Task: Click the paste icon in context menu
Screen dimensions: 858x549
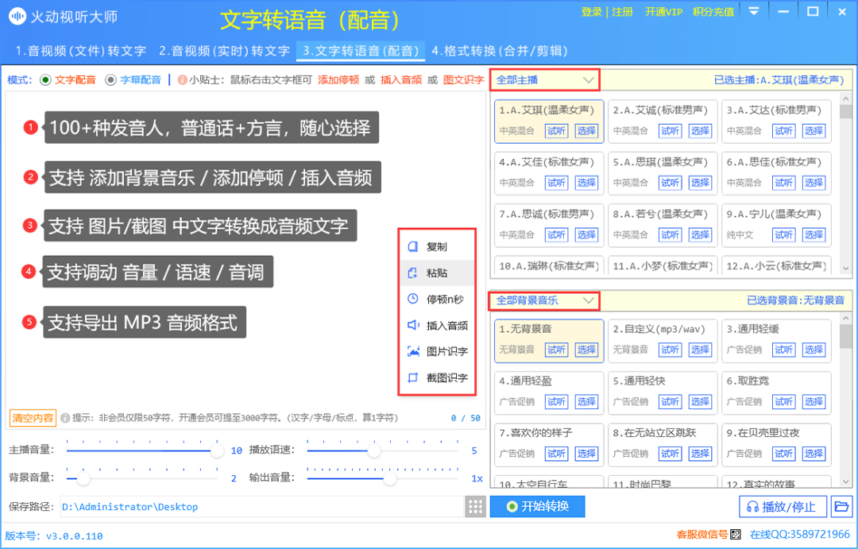Action: pos(413,273)
